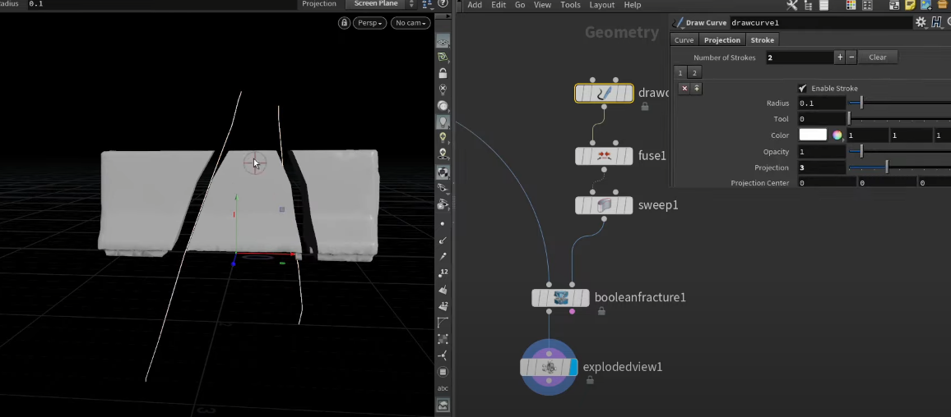Click the white Color swatch
Screen dimensions: 951x417
813,135
